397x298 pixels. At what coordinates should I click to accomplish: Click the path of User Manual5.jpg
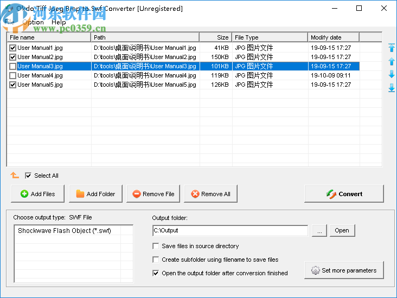145,85
